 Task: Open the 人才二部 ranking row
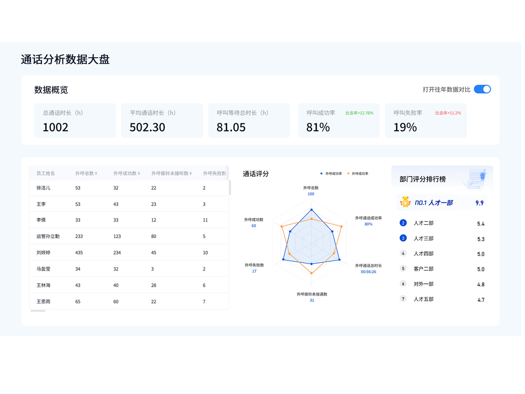pyautogui.click(x=442, y=223)
